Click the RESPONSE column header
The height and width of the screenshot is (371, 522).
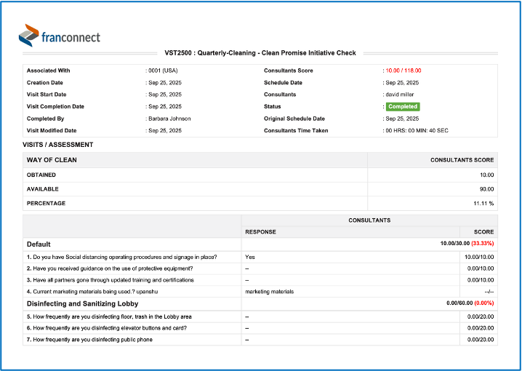[x=260, y=231]
